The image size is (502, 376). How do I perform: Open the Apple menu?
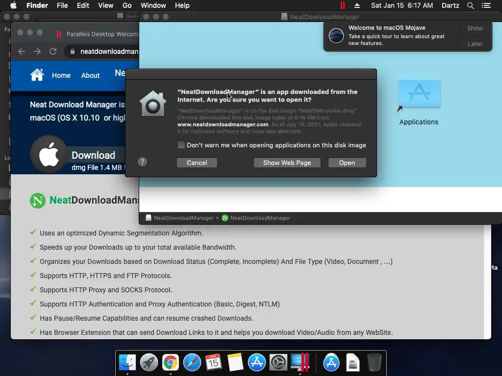click(13, 5)
